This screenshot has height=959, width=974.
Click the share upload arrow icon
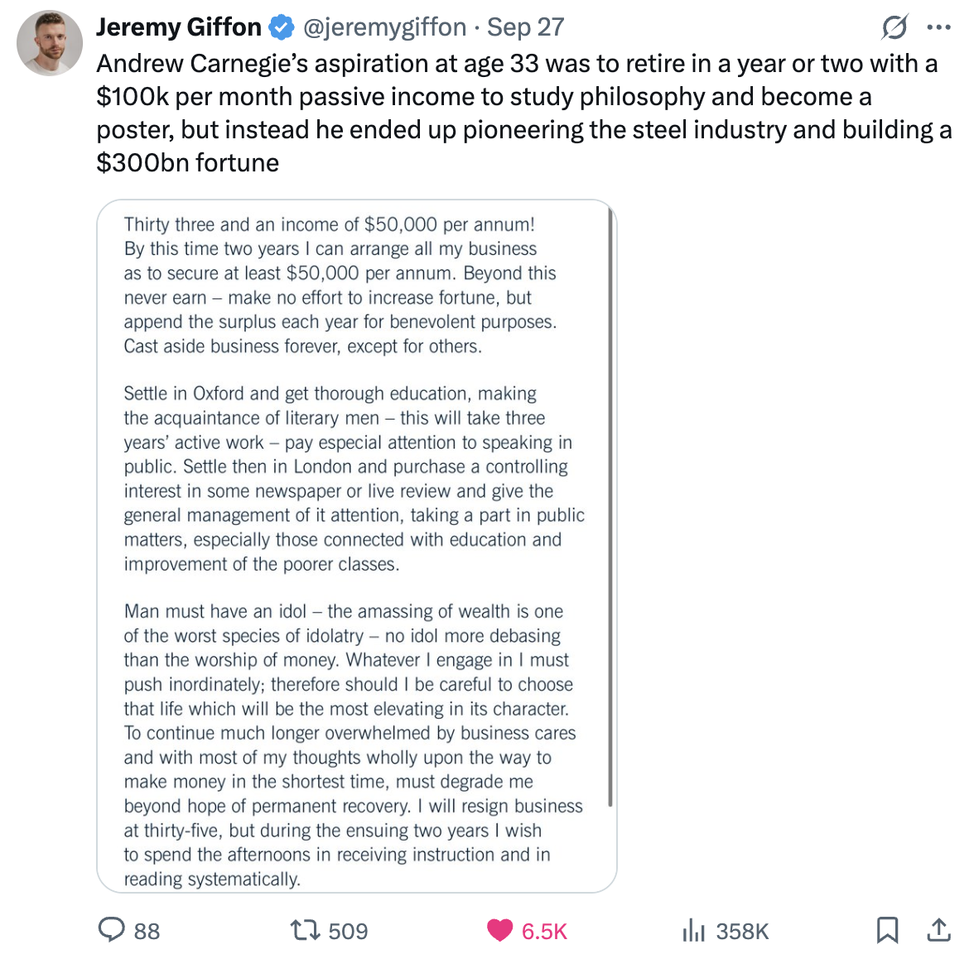click(938, 930)
